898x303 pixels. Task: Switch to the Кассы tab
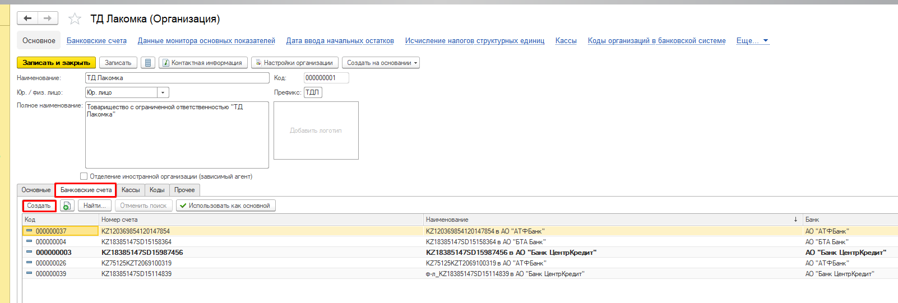coord(131,190)
